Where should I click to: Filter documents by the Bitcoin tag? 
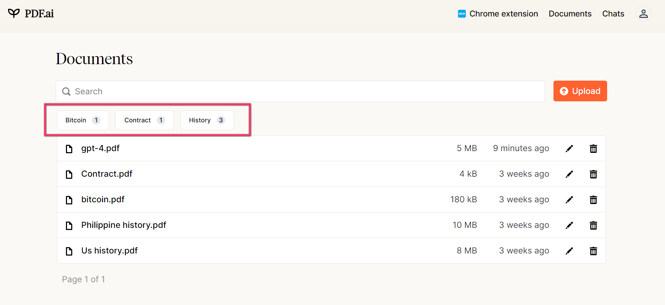pos(83,120)
